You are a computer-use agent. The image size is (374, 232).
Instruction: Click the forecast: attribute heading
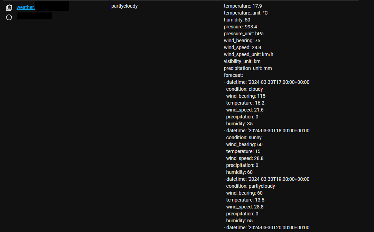(233, 75)
